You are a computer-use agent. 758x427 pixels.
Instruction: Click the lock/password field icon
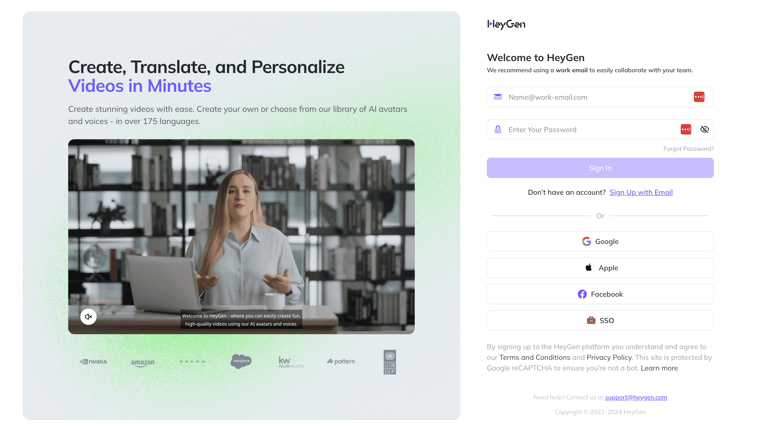click(x=498, y=130)
